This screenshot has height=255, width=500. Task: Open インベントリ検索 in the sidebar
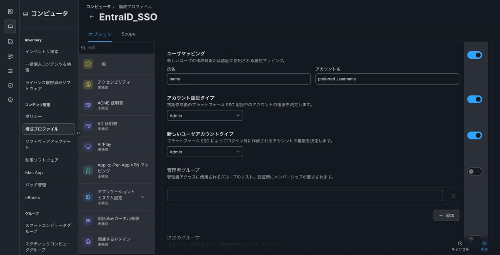point(42,52)
